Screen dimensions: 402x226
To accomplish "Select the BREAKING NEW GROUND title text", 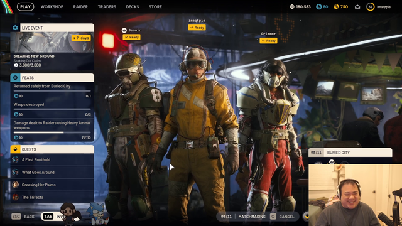I will [34, 56].
